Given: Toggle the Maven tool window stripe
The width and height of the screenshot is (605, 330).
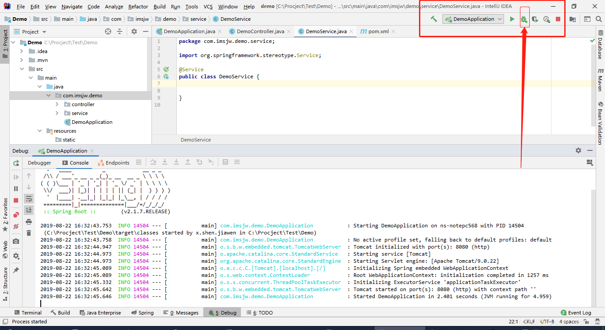Looking at the screenshot, I should [x=600, y=80].
